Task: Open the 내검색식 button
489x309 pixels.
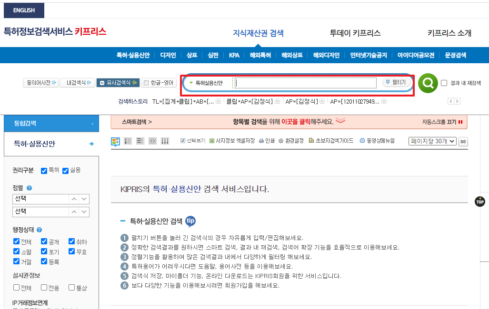Action: point(77,83)
